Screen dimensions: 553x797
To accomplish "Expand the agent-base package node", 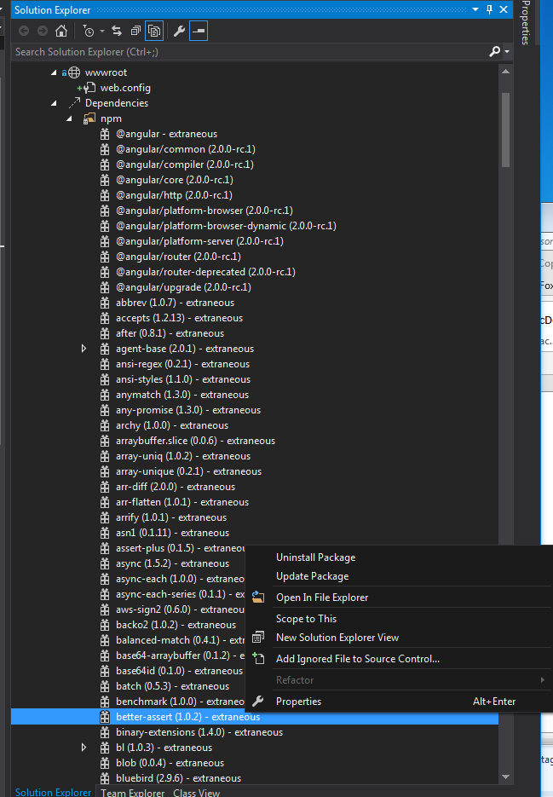I will (x=84, y=349).
